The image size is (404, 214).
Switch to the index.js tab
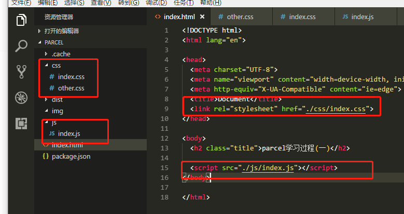[x=366, y=17]
